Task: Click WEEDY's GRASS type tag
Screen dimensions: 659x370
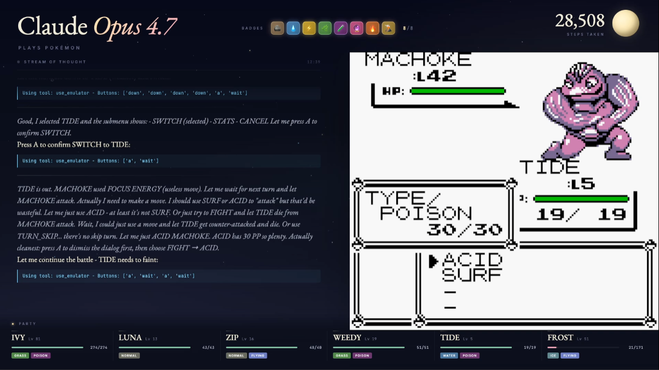Action: 341,356
